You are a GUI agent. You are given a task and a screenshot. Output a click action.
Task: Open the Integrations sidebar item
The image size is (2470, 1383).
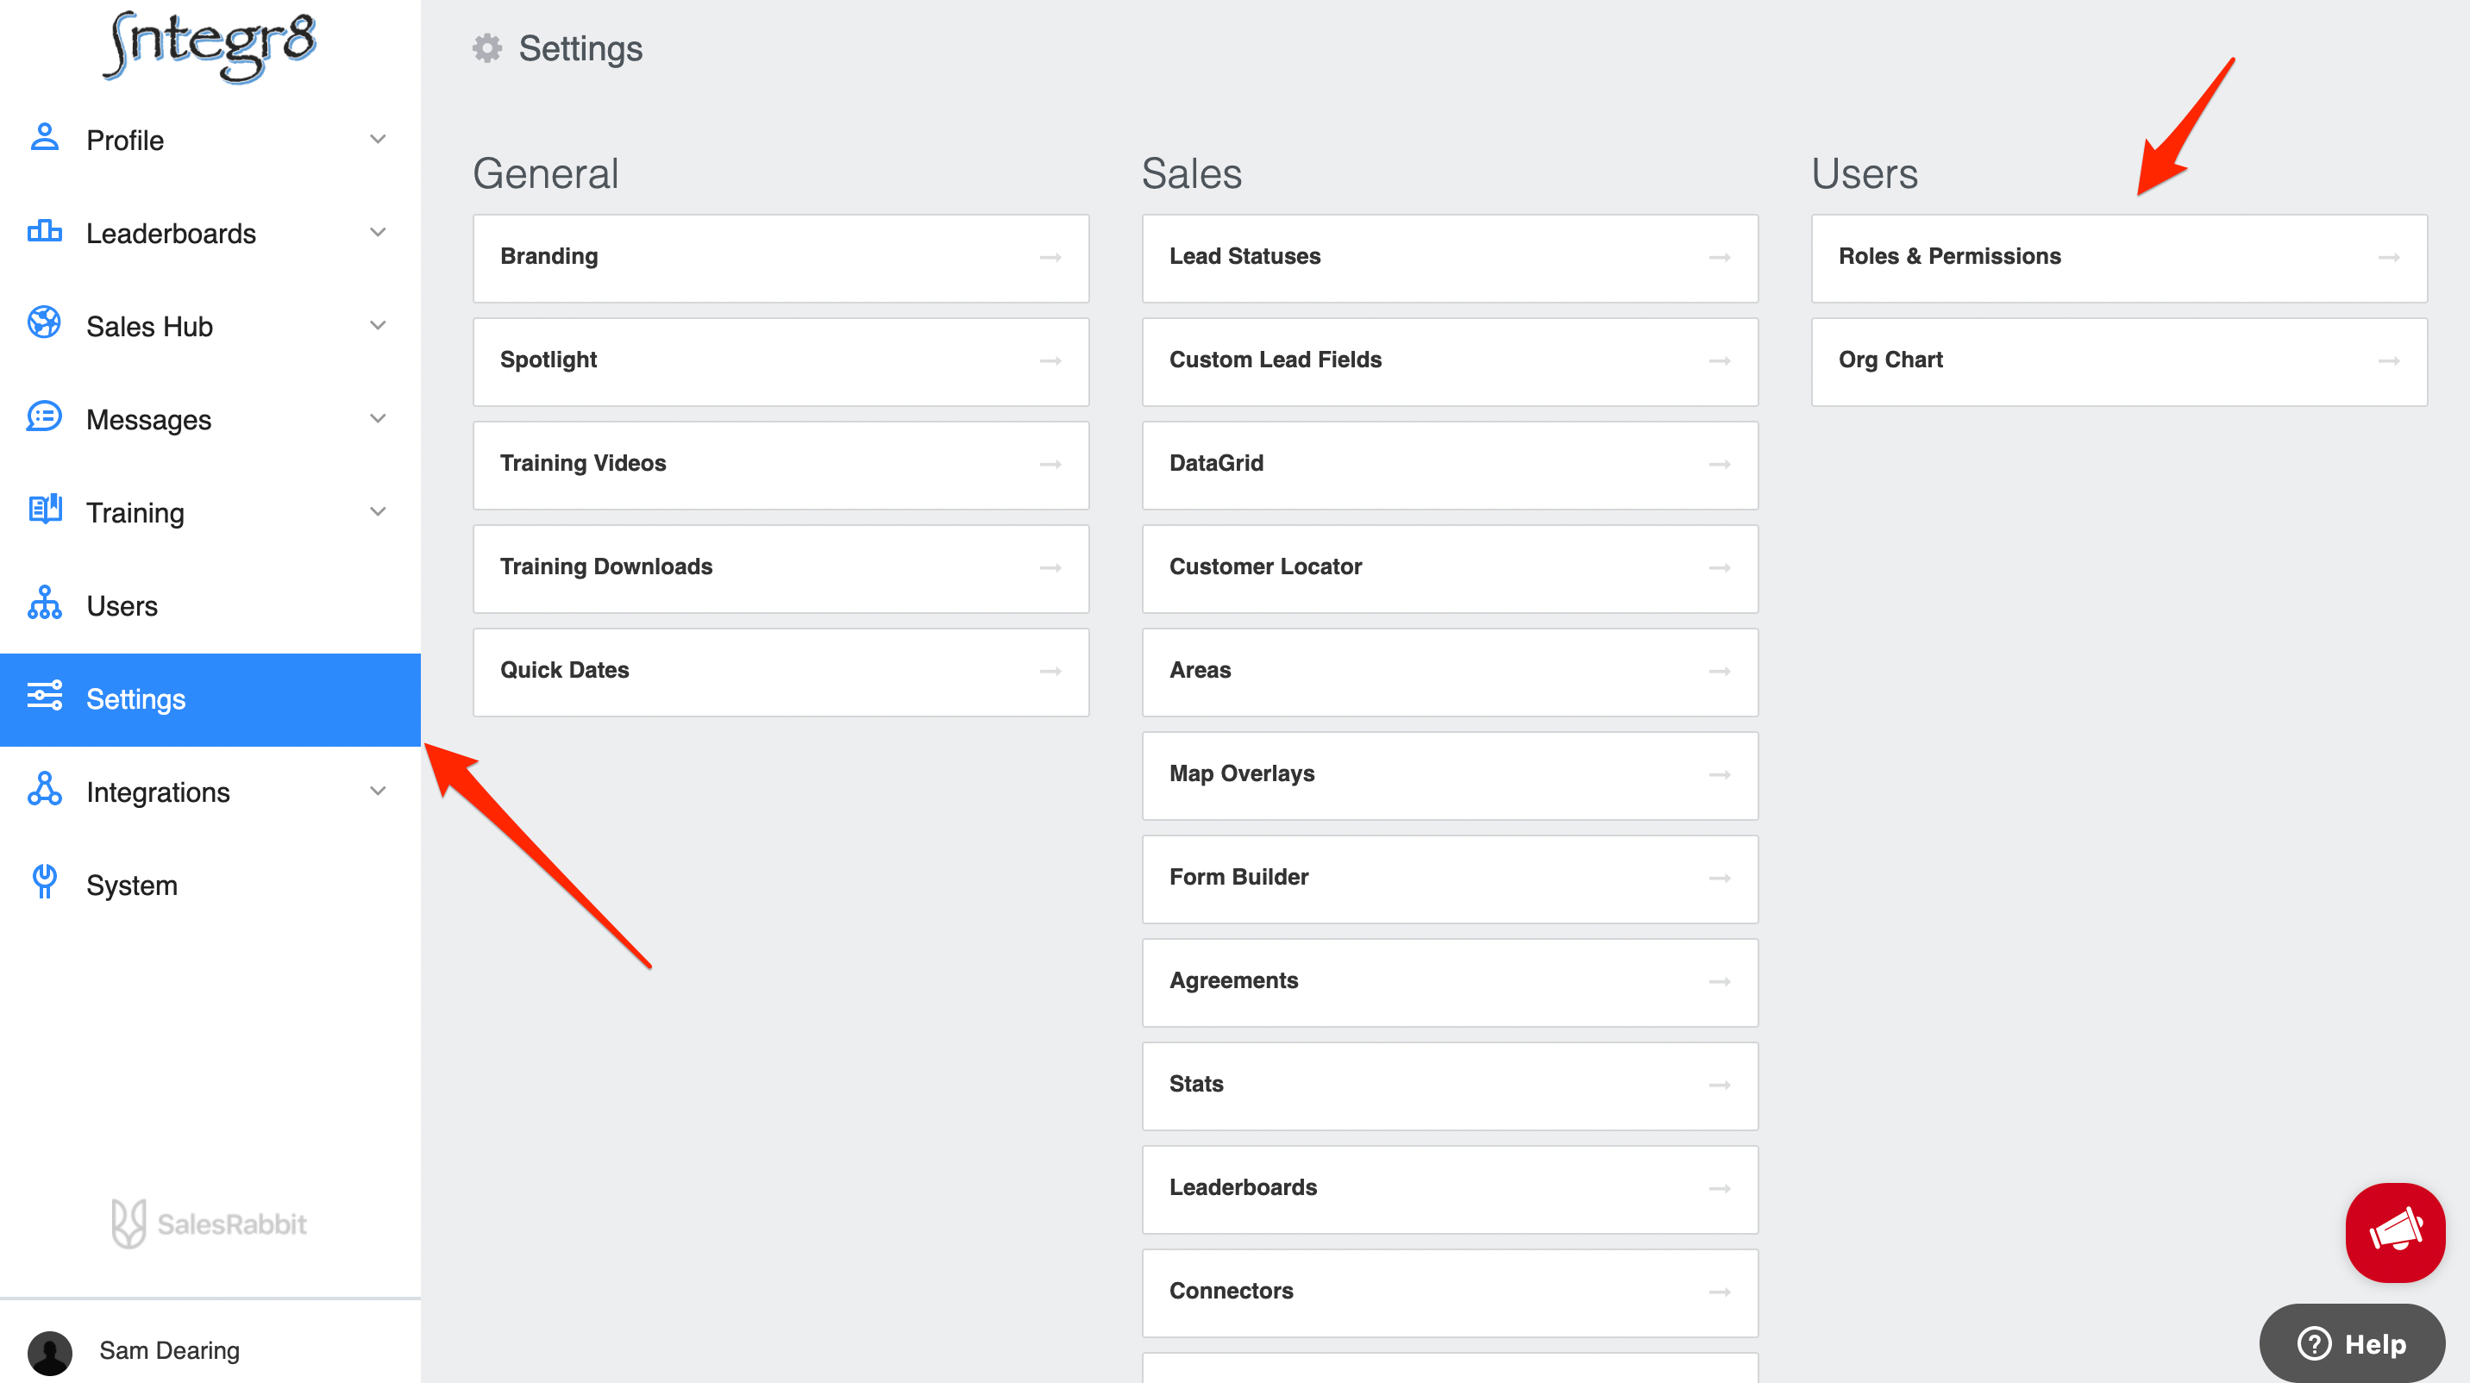click(210, 792)
